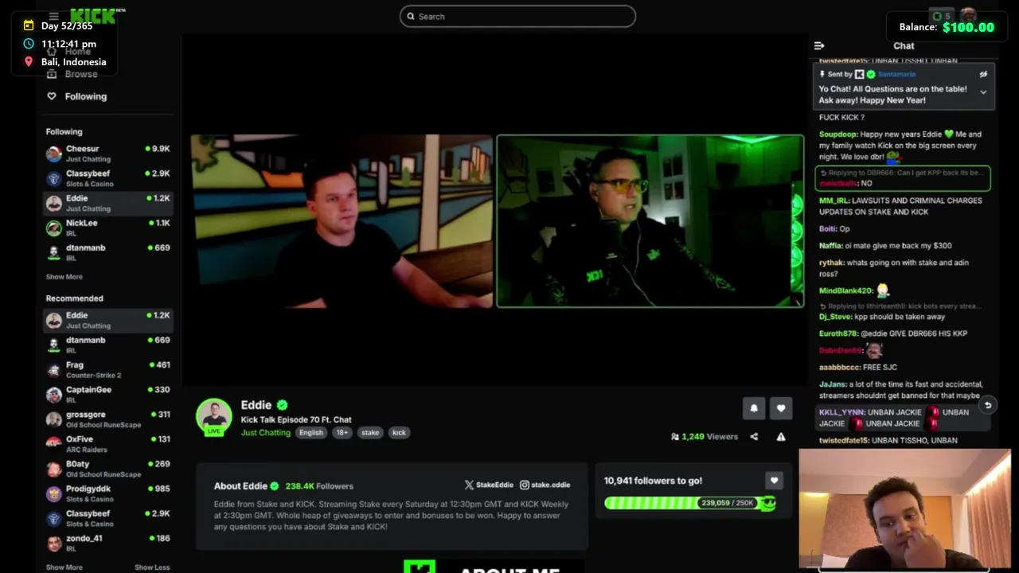Click the heart icon beside Following in sidebar

52,96
